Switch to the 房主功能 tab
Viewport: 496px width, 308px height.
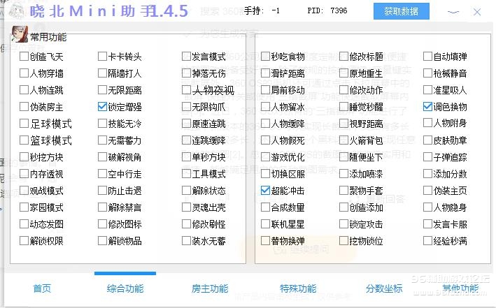pyautogui.click(x=210, y=288)
